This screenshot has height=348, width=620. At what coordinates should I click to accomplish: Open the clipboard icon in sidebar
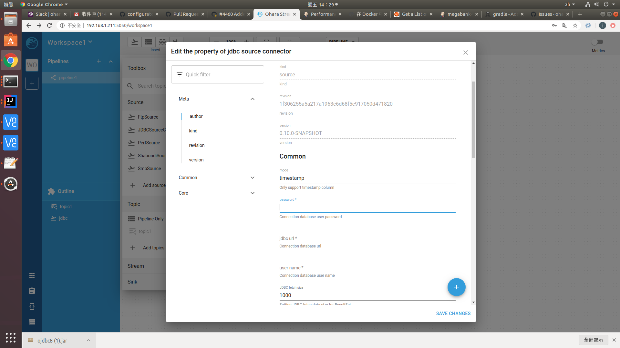point(32,291)
